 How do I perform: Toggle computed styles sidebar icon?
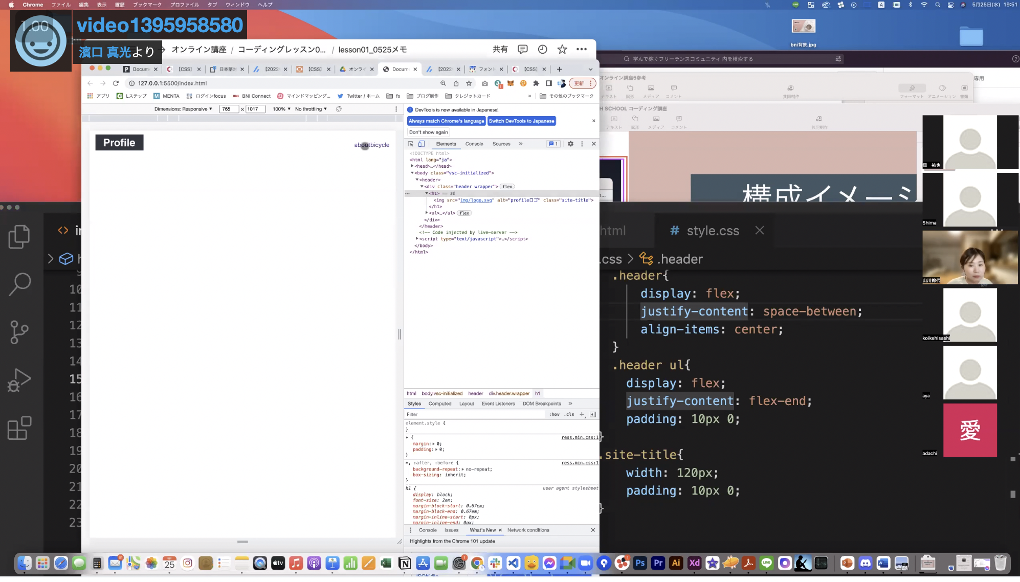(x=593, y=414)
